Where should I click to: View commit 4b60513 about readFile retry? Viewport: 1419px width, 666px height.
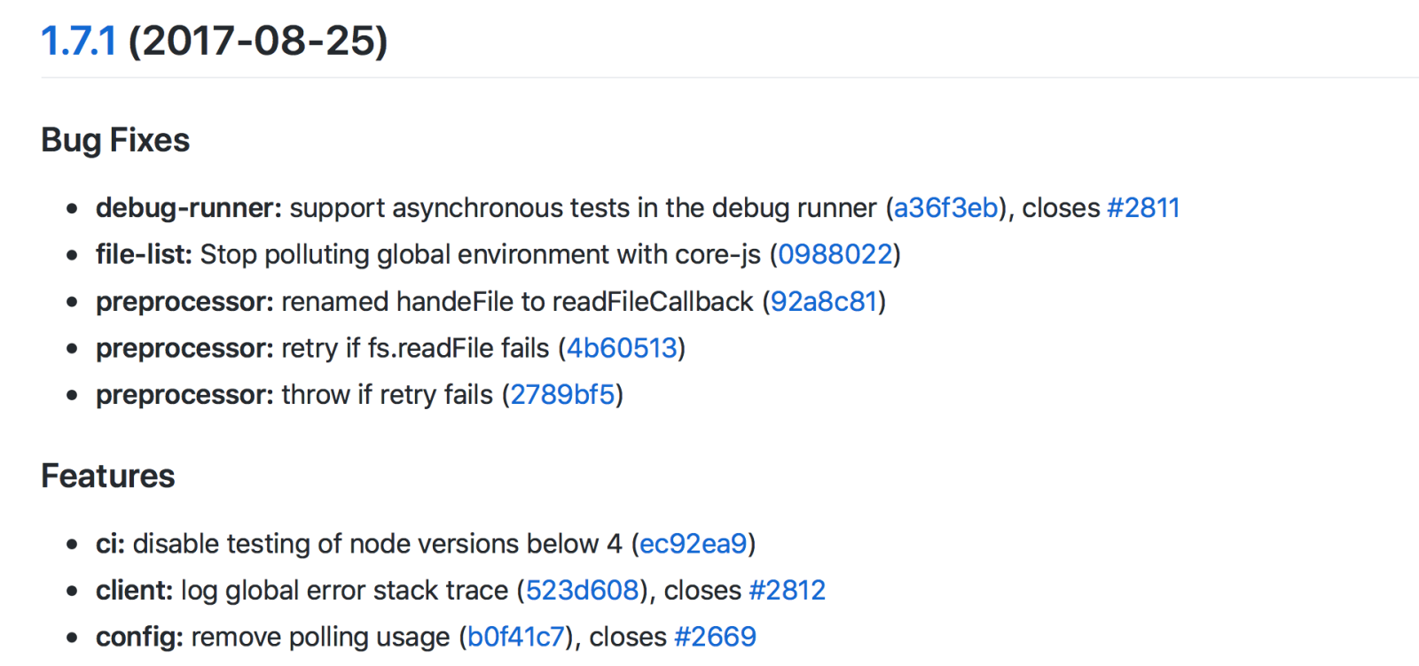(x=622, y=348)
